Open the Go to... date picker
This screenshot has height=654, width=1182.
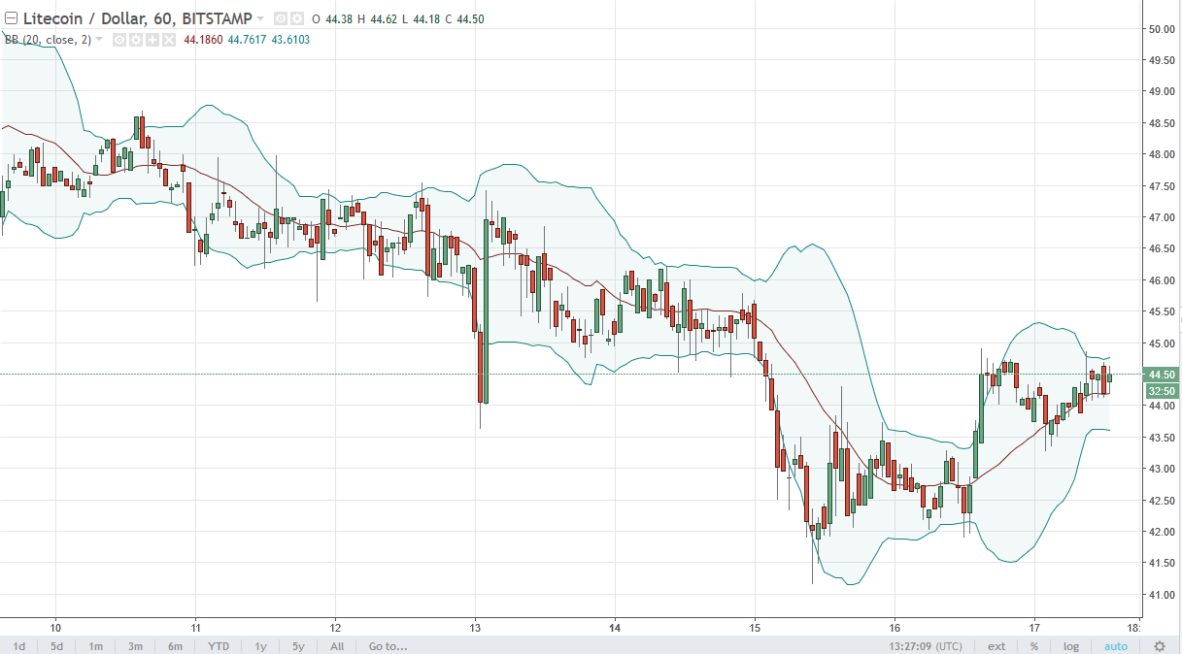coord(388,646)
